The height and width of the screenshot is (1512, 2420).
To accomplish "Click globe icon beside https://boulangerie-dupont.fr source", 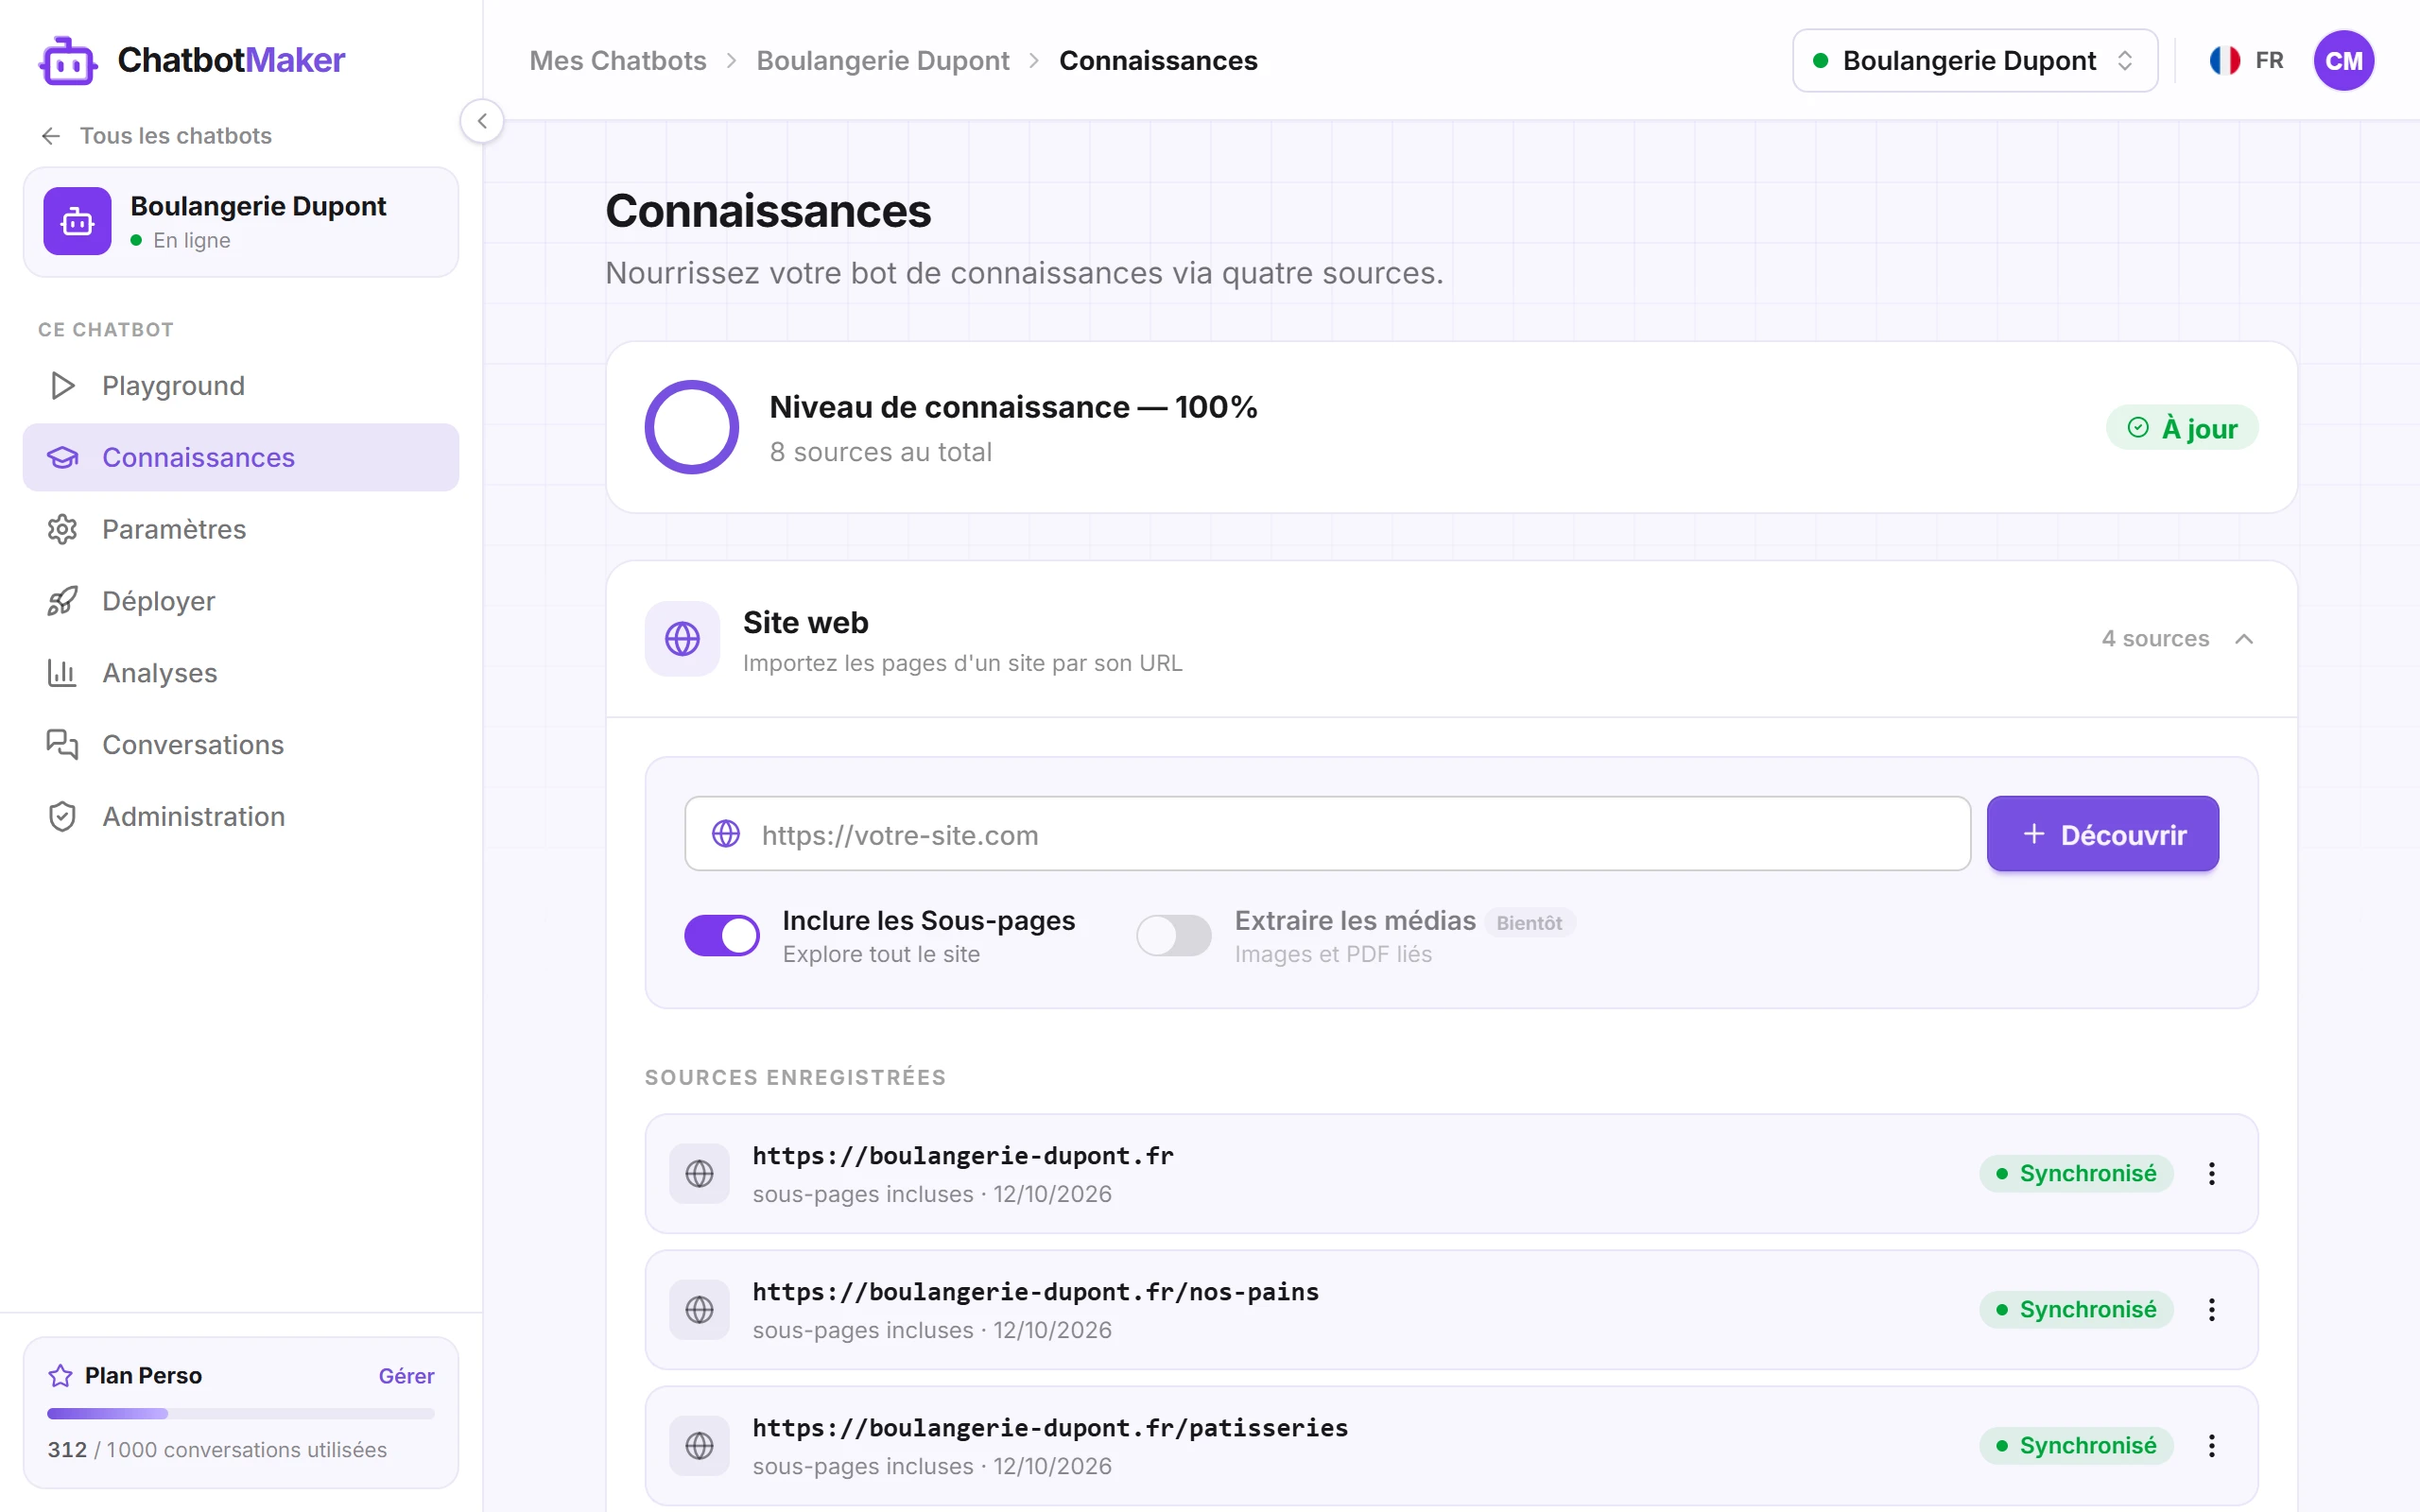I will (x=699, y=1173).
